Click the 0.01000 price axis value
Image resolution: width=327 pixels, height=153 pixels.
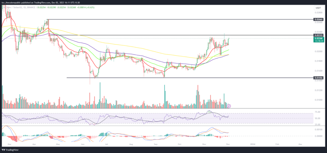[318, 100]
